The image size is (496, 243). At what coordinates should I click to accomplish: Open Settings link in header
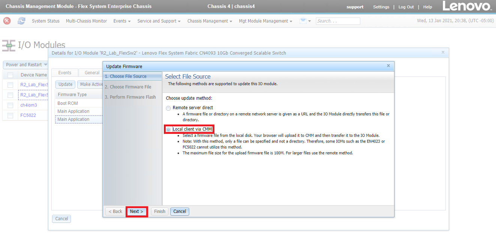tap(381, 7)
